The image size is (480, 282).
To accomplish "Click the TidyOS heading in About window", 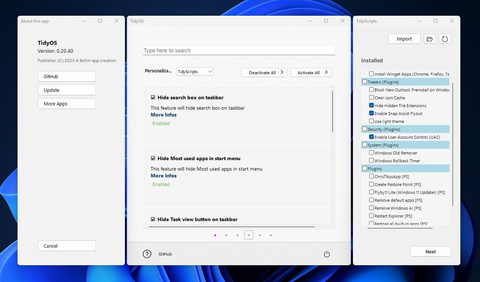I will coord(47,43).
